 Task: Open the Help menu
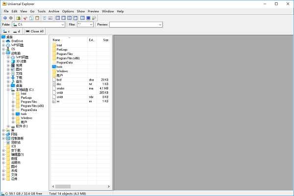tap(120, 11)
